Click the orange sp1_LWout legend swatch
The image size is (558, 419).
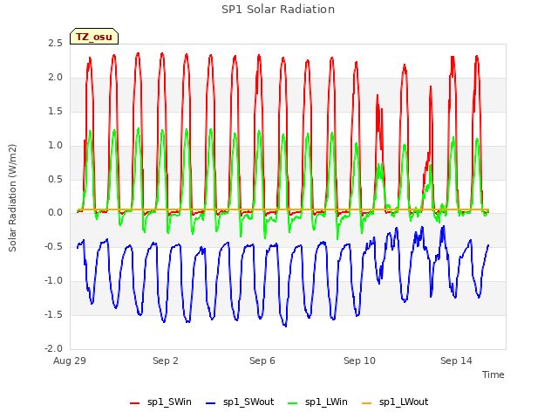click(366, 403)
